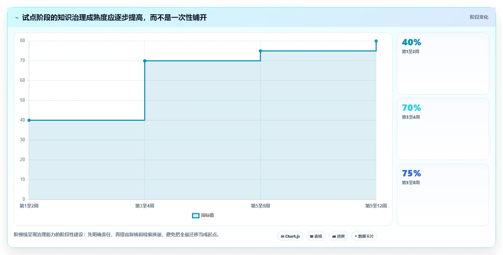Click the 阶段变化 label in the header
The image size is (503, 255).
tap(479, 17)
